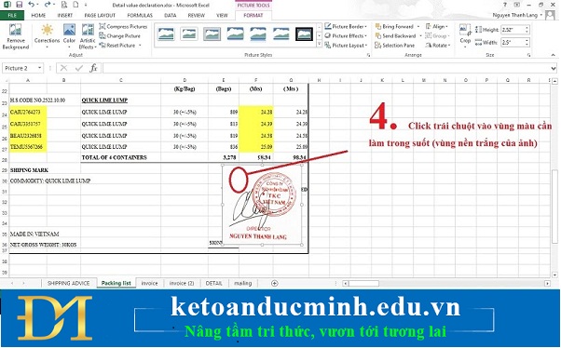The width and height of the screenshot is (561, 348).
Task: Expand the Reset Picture dropdown arrow
Action: [140, 46]
